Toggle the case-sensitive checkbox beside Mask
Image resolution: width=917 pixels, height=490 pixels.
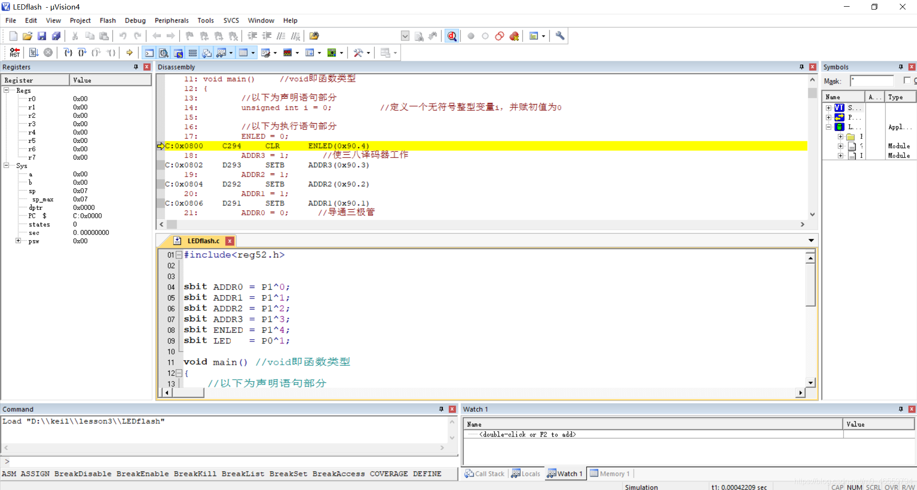pyautogui.click(x=906, y=81)
